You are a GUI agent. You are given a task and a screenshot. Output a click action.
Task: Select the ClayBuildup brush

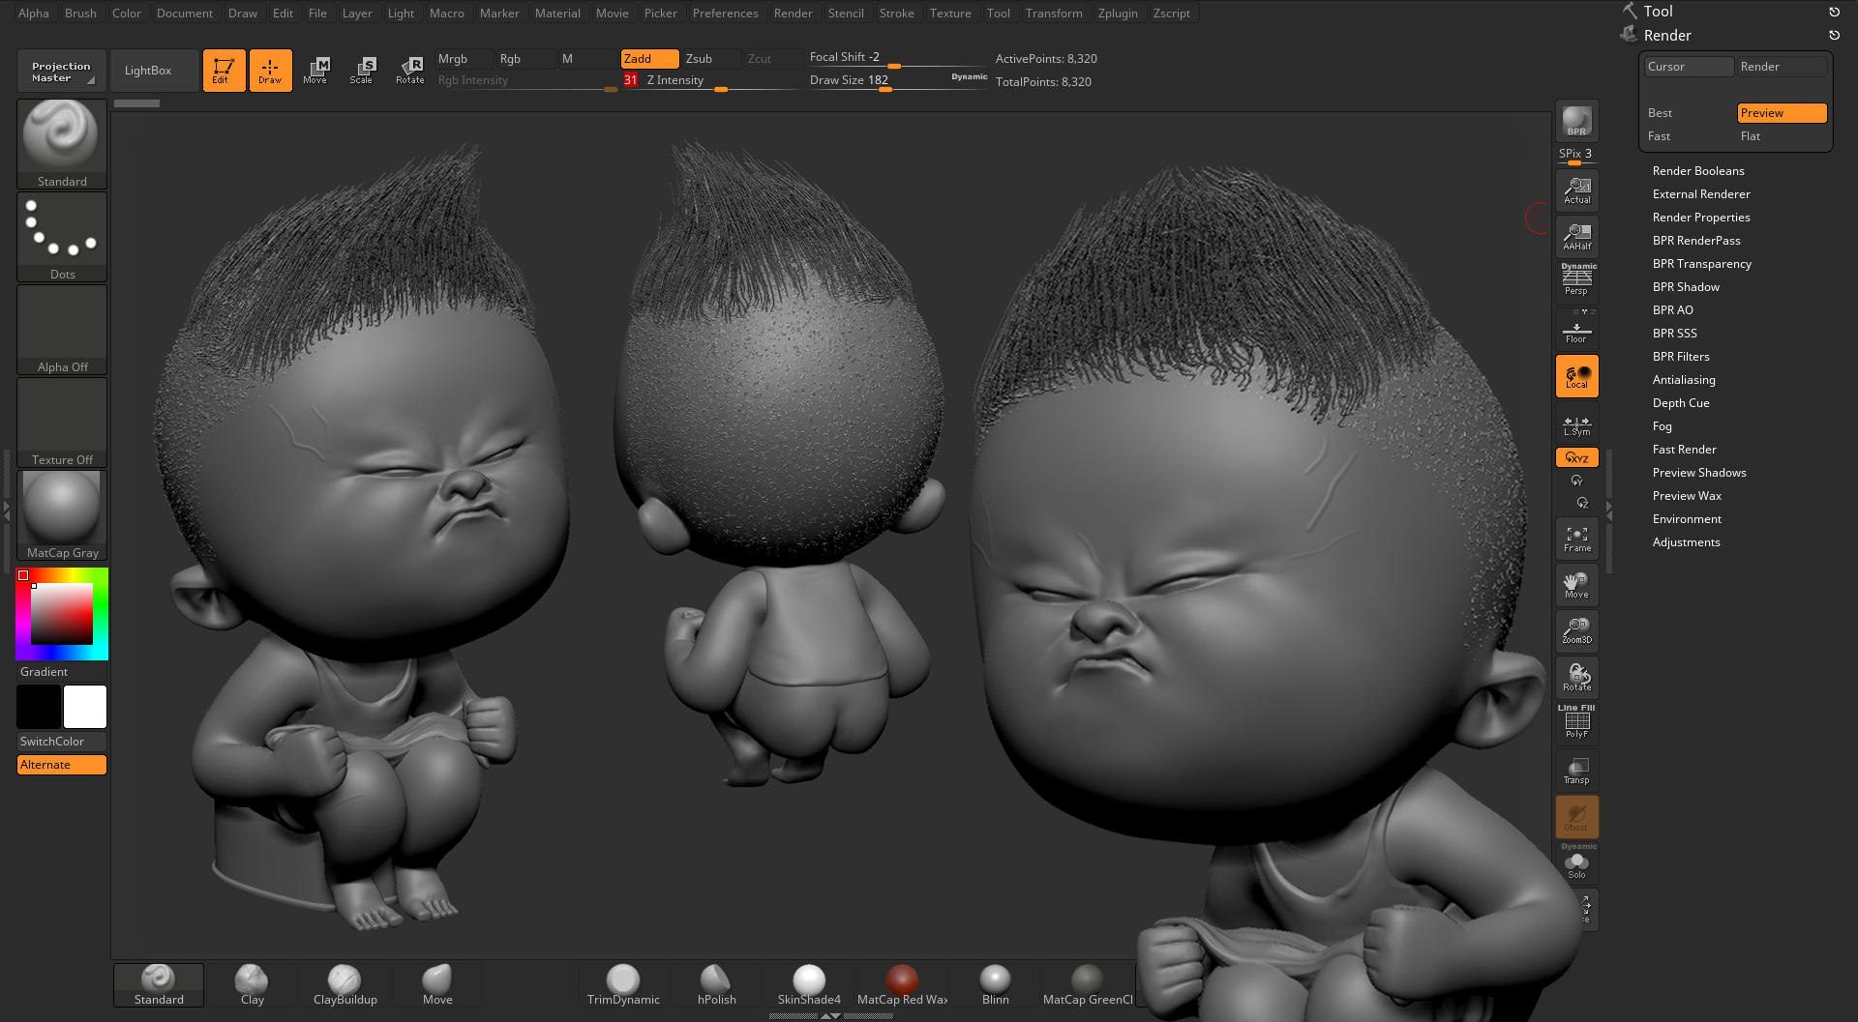[x=345, y=985]
